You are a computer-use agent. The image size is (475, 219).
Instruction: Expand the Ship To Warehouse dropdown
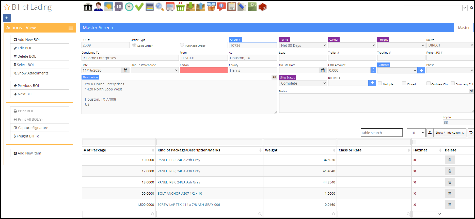point(155,70)
